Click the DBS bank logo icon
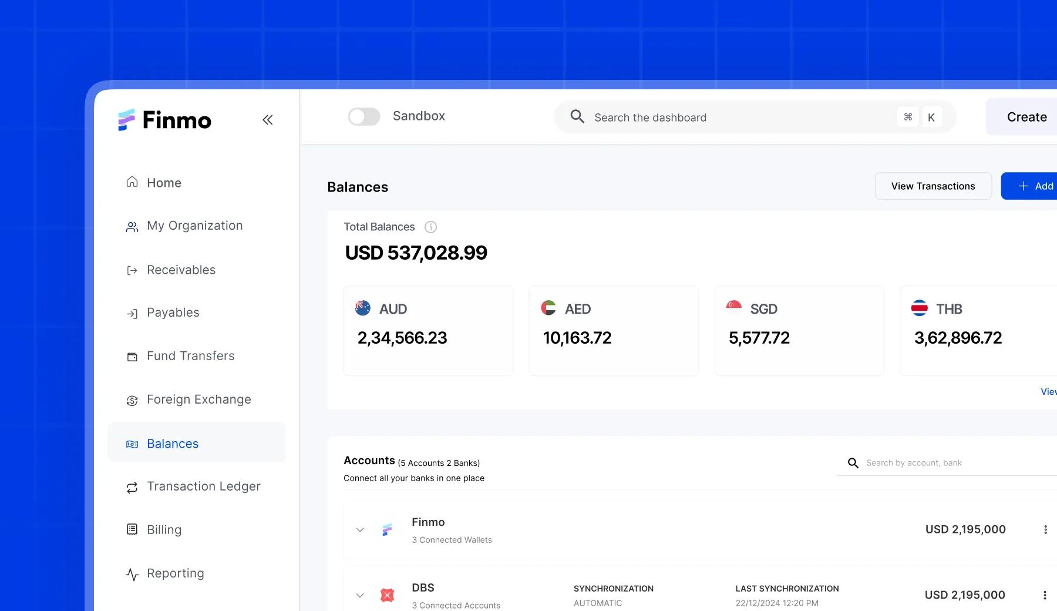Screen dimensions: 1057x611 coord(387,595)
